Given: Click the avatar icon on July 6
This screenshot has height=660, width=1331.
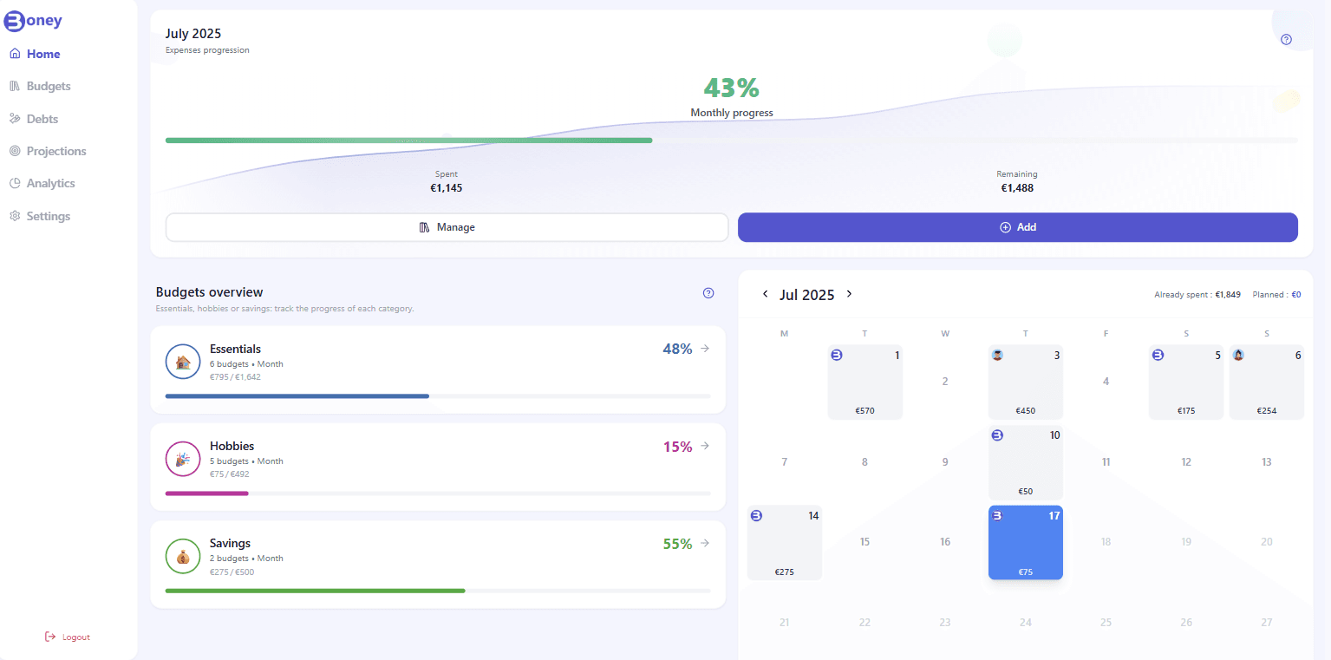Looking at the screenshot, I should [x=1238, y=355].
